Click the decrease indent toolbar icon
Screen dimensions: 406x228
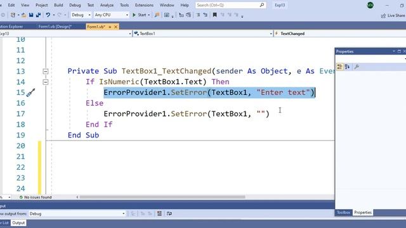pyautogui.click(x=181, y=15)
